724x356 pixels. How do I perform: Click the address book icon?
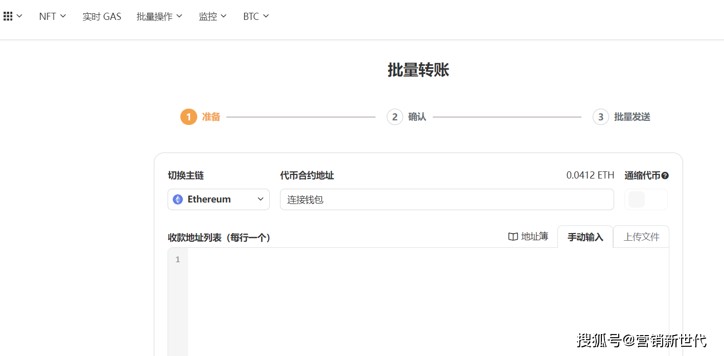pyautogui.click(x=513, y=237)
